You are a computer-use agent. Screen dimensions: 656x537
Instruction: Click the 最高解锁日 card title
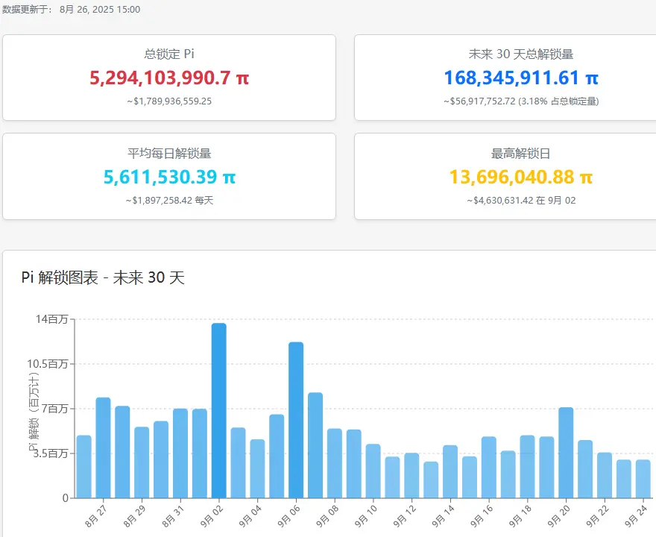coord(521,153)
